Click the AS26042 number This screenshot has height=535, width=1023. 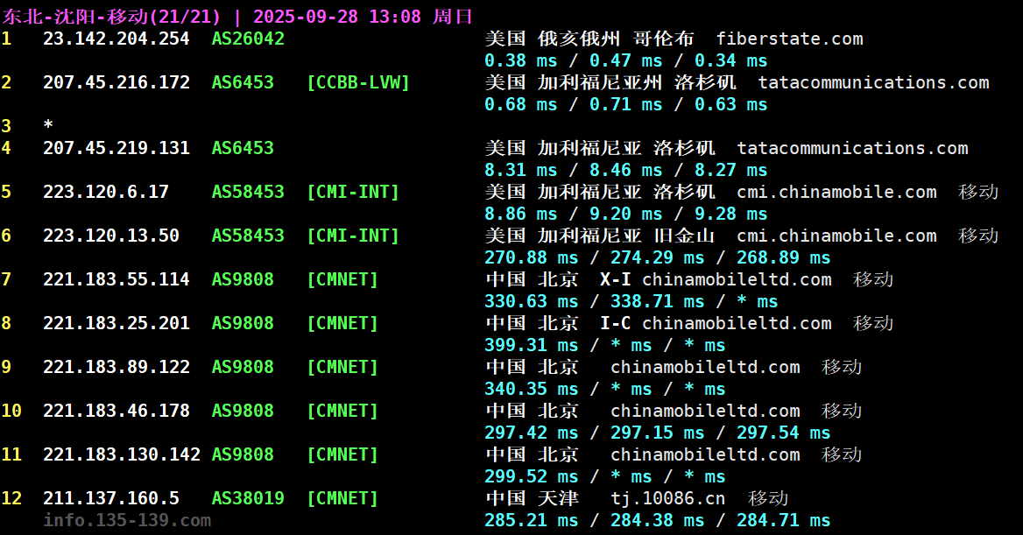point(248,39)
